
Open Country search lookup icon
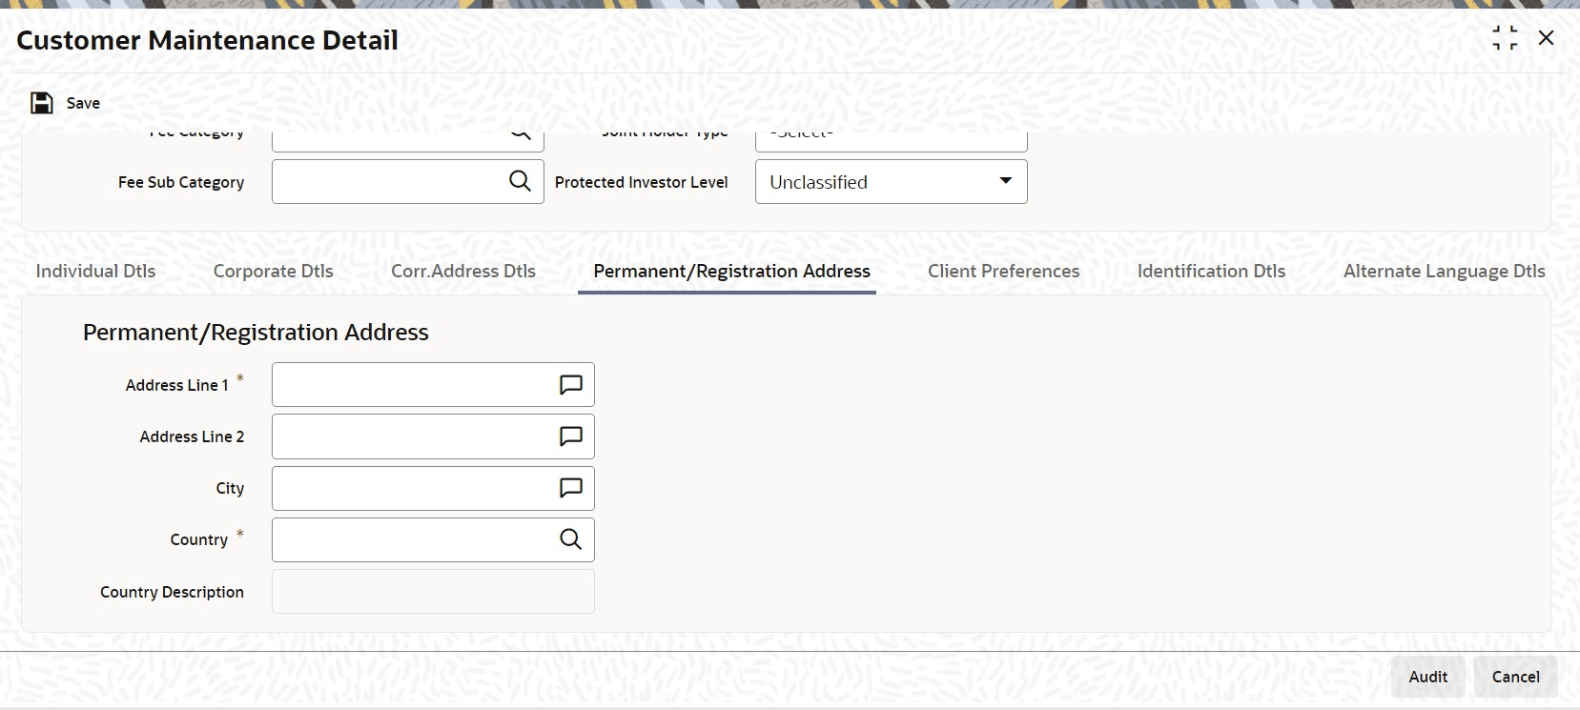(x=570, y=539)
